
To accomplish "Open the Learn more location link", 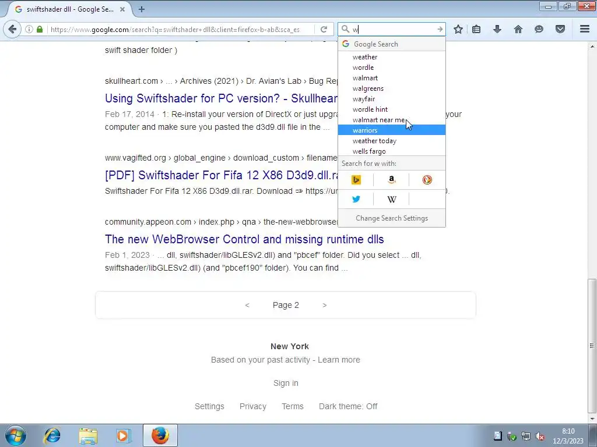I will (339, 360).
